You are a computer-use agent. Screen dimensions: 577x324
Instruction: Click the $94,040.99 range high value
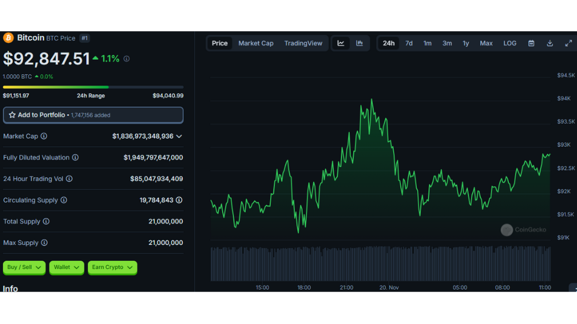(168, 96)
